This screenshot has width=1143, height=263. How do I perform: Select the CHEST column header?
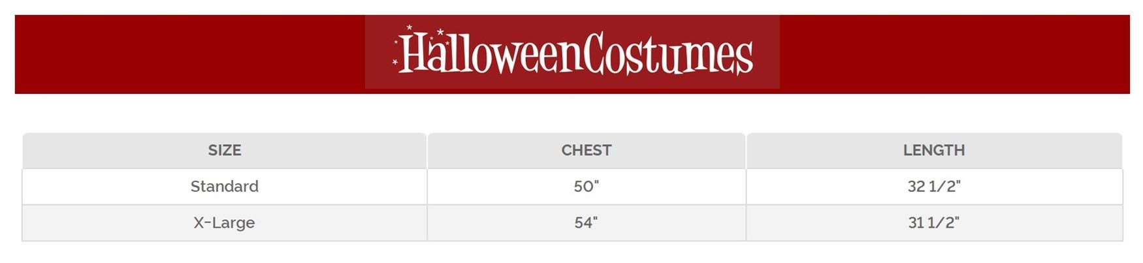[586, 151]
